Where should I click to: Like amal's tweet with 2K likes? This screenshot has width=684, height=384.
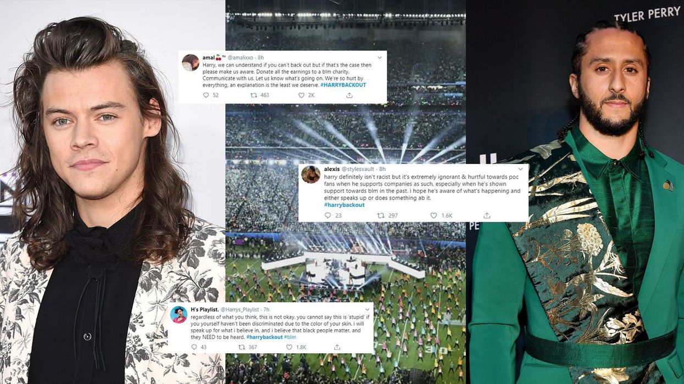pyautogui.click(x=301, y=95)
